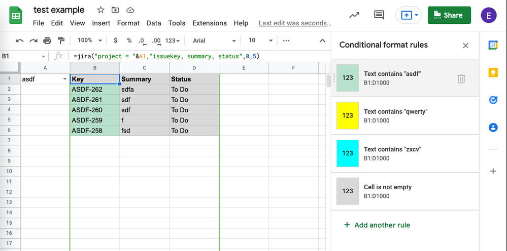Collapse the header with the chevron
This screenshot has width=507, height=251.
322,40
